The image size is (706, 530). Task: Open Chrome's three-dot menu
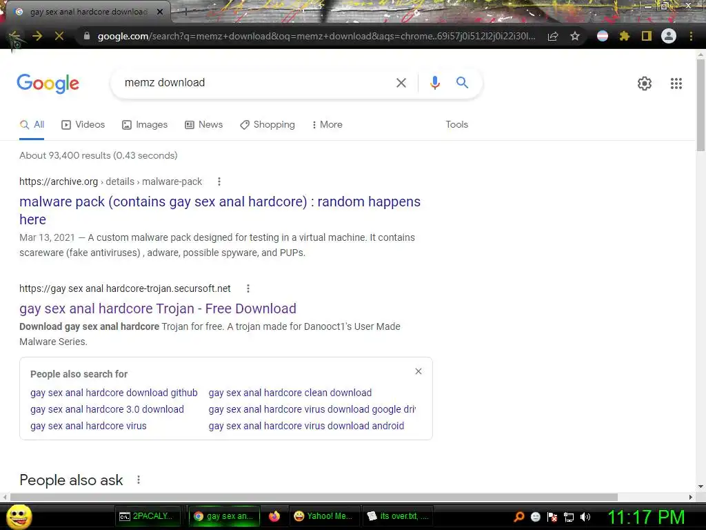[x=691, y=36]
